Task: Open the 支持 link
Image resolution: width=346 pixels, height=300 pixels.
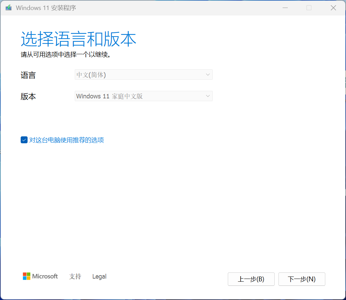Action: (x=75, y=276)
